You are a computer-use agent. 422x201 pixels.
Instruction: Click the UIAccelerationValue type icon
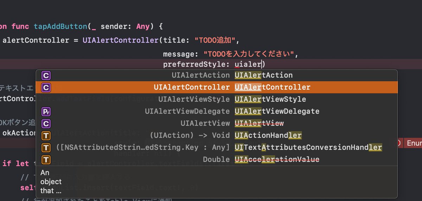[46, 160]
